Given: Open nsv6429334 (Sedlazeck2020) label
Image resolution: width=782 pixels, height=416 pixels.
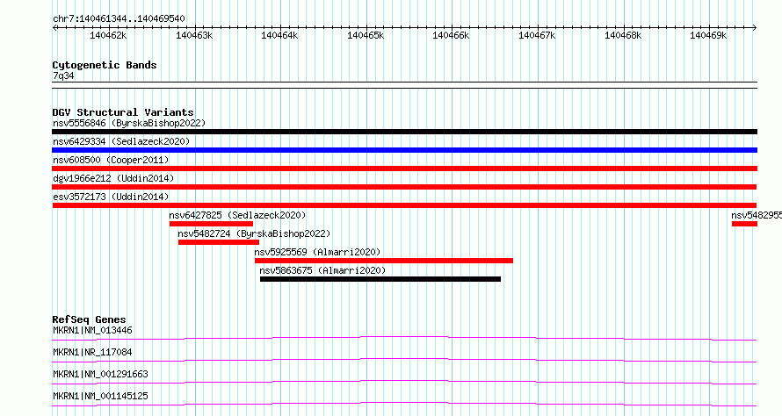Looking at the screenshot, I should coord(121,141).
